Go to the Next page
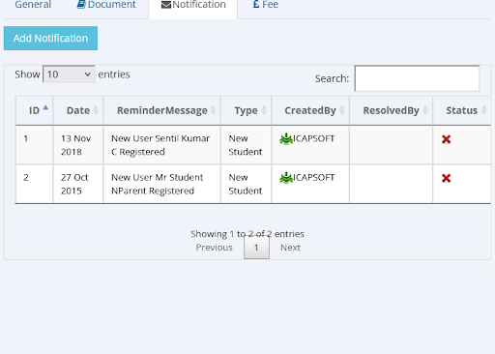 coord(290,248)
